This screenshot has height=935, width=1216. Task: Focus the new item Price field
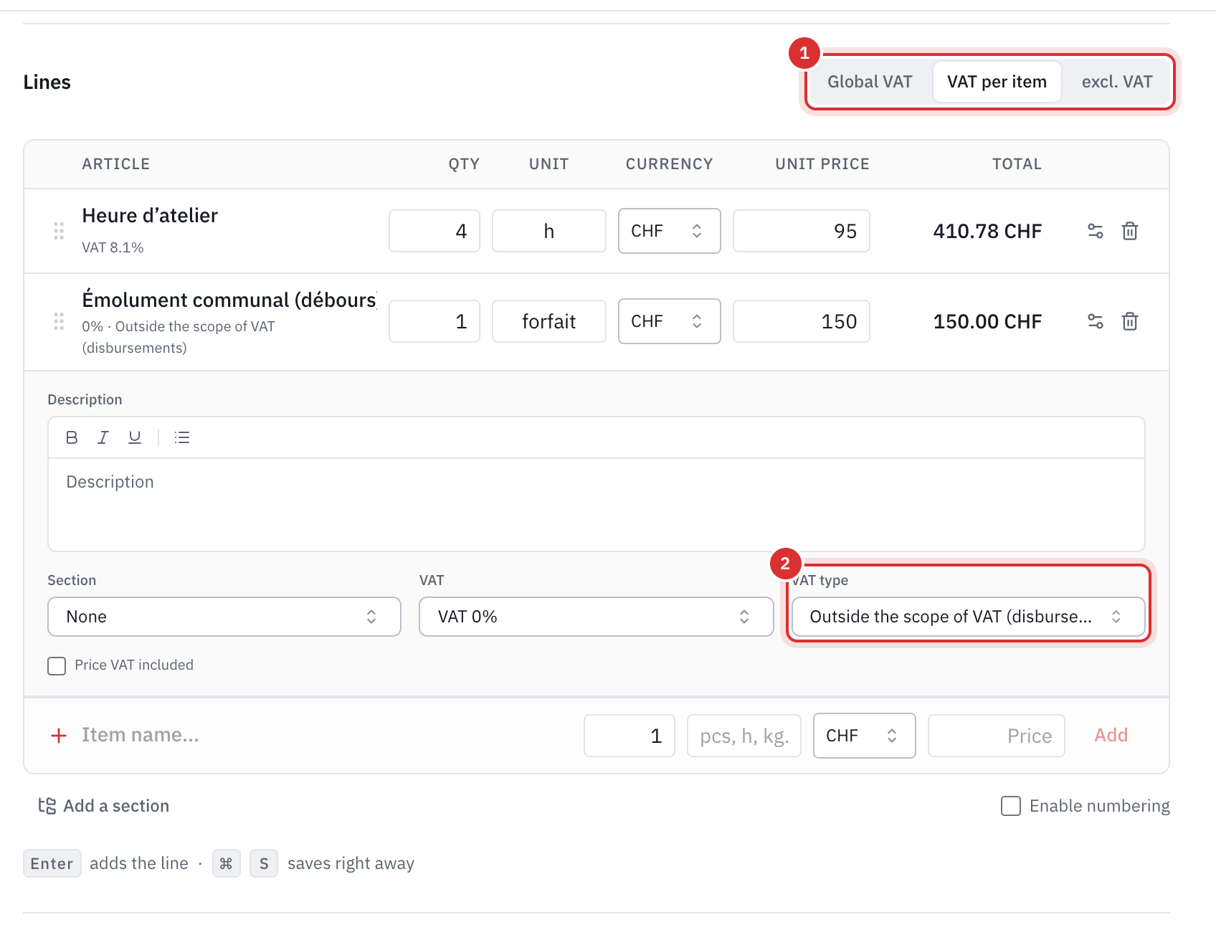pyautogui.click(x=997, y=736)
